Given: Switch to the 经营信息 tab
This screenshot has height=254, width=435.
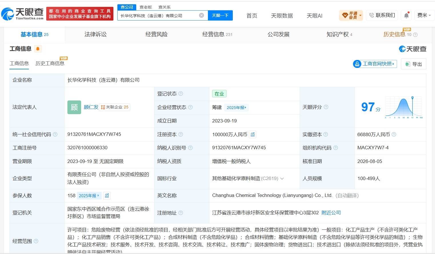Looking at the screenshot, I should [217, 35].
